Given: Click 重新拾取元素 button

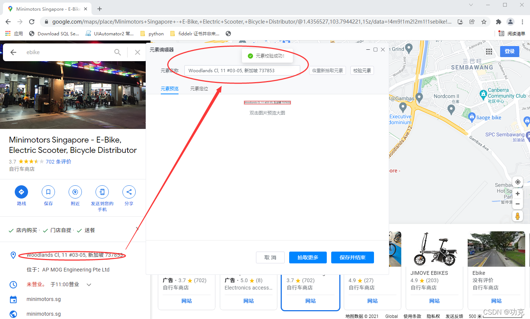Looking at the screenshot, I should pos(328,70).
